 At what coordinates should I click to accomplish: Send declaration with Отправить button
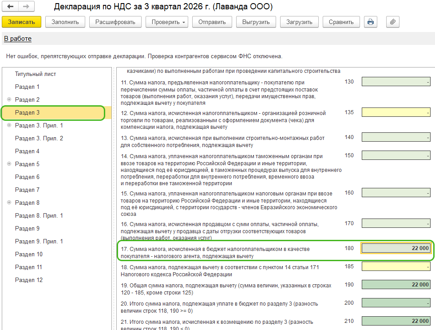point(212,22)
